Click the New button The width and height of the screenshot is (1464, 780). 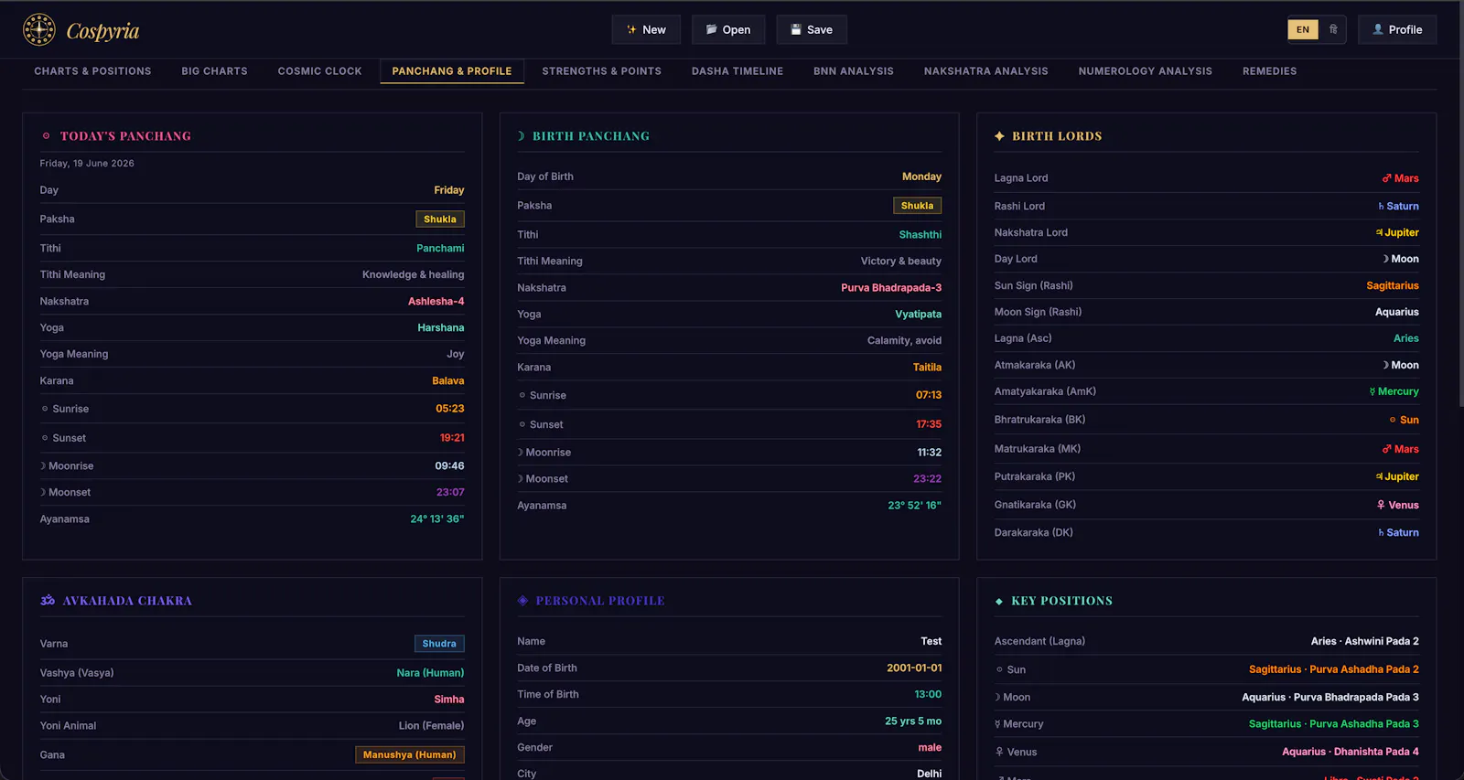pyautogui.click(x=645, y=29)
